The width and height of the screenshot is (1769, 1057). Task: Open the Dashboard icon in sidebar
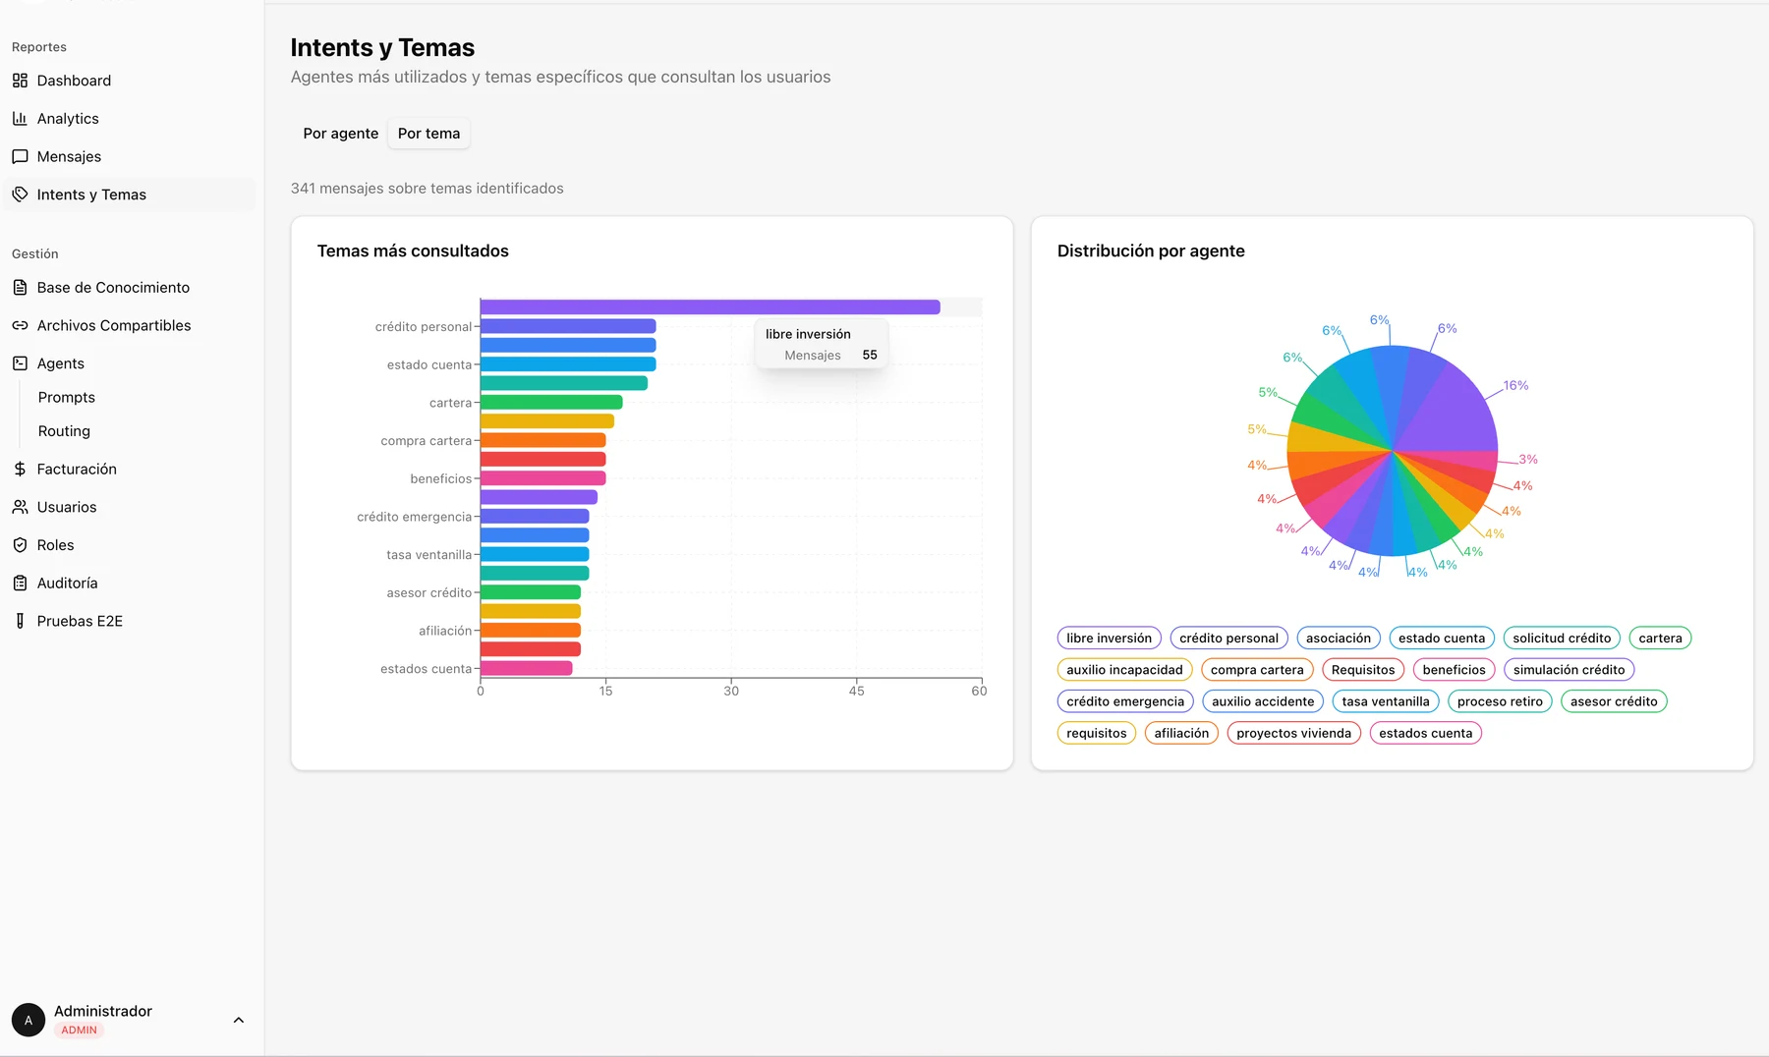pyautogui.click(x=20, y=81)
